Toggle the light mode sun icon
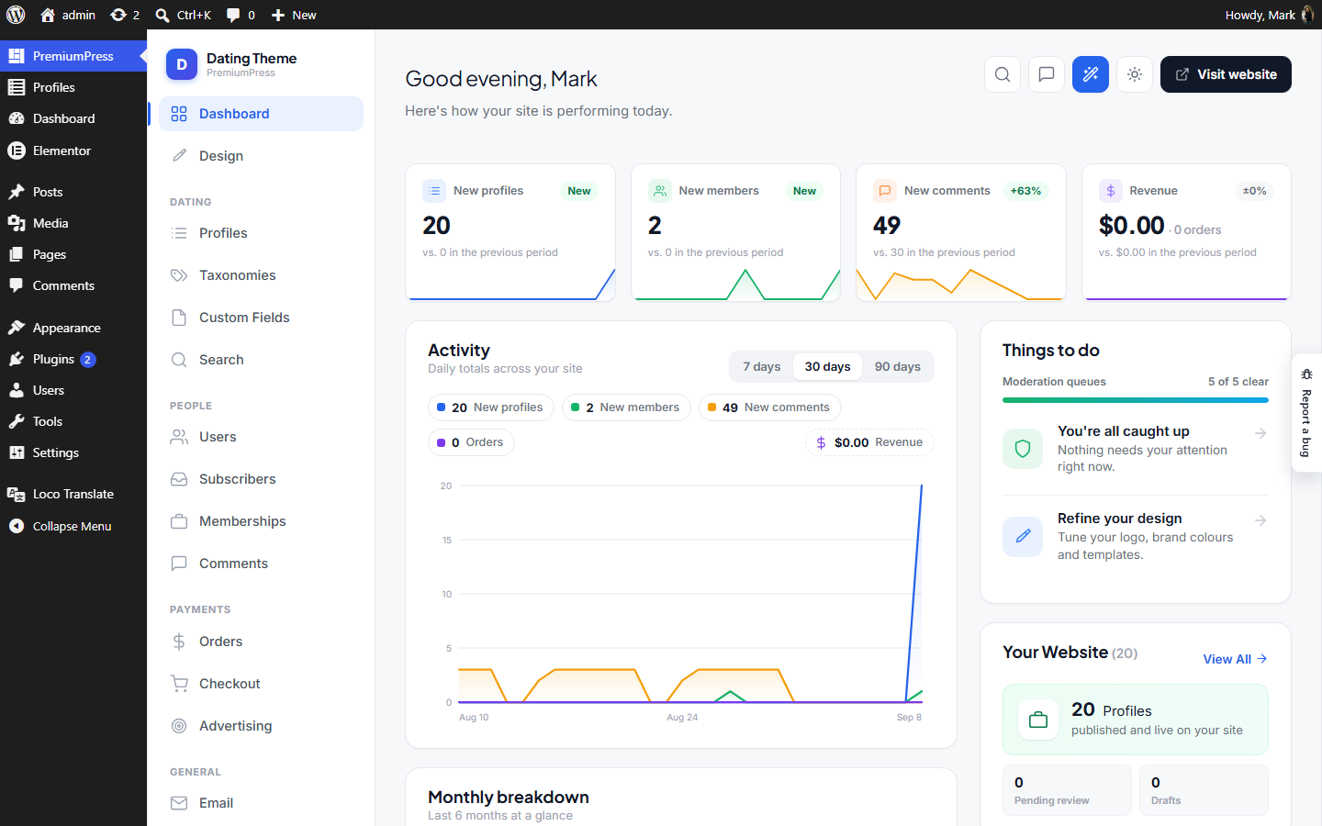Image resolution: width=1322 pixels, height=826 pixels. pyautogui.click(x=1135, y=74)
